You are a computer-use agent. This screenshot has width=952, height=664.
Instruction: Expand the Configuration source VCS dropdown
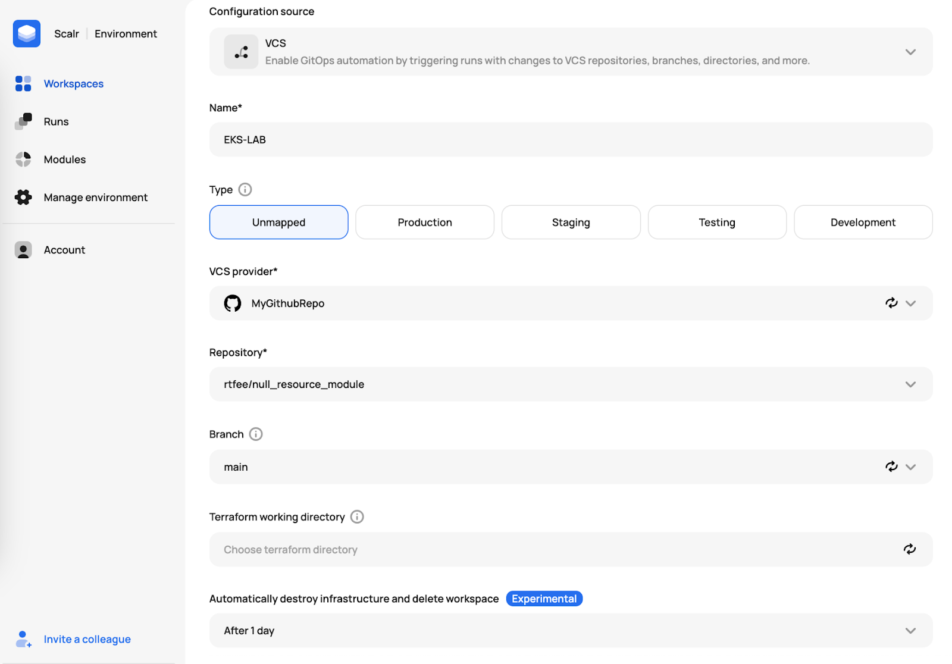click(910, 52)
